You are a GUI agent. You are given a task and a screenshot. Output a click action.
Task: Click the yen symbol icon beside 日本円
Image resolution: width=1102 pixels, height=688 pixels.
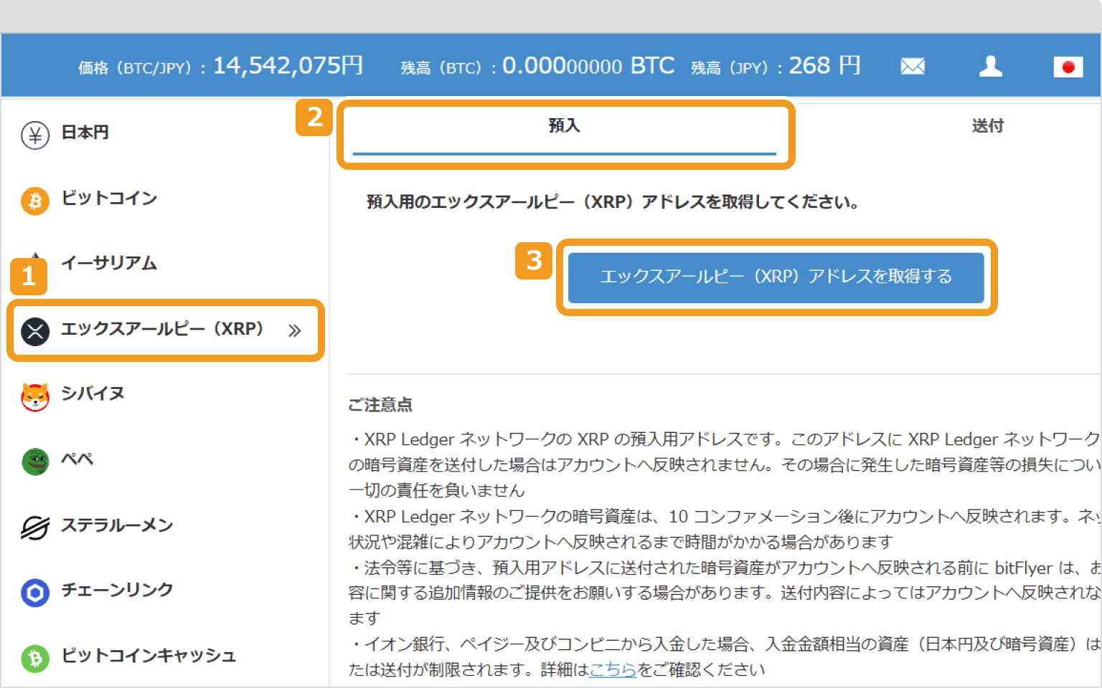point(34,133)
